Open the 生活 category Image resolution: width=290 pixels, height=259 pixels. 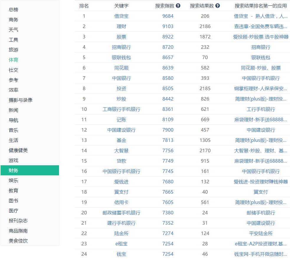coord(13,140)
